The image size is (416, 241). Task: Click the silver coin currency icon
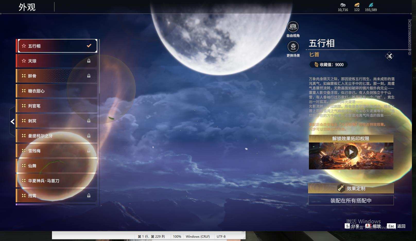pos(343,5)
